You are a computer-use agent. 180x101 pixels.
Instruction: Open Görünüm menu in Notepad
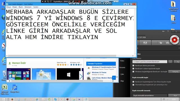(x=28, y=7)
